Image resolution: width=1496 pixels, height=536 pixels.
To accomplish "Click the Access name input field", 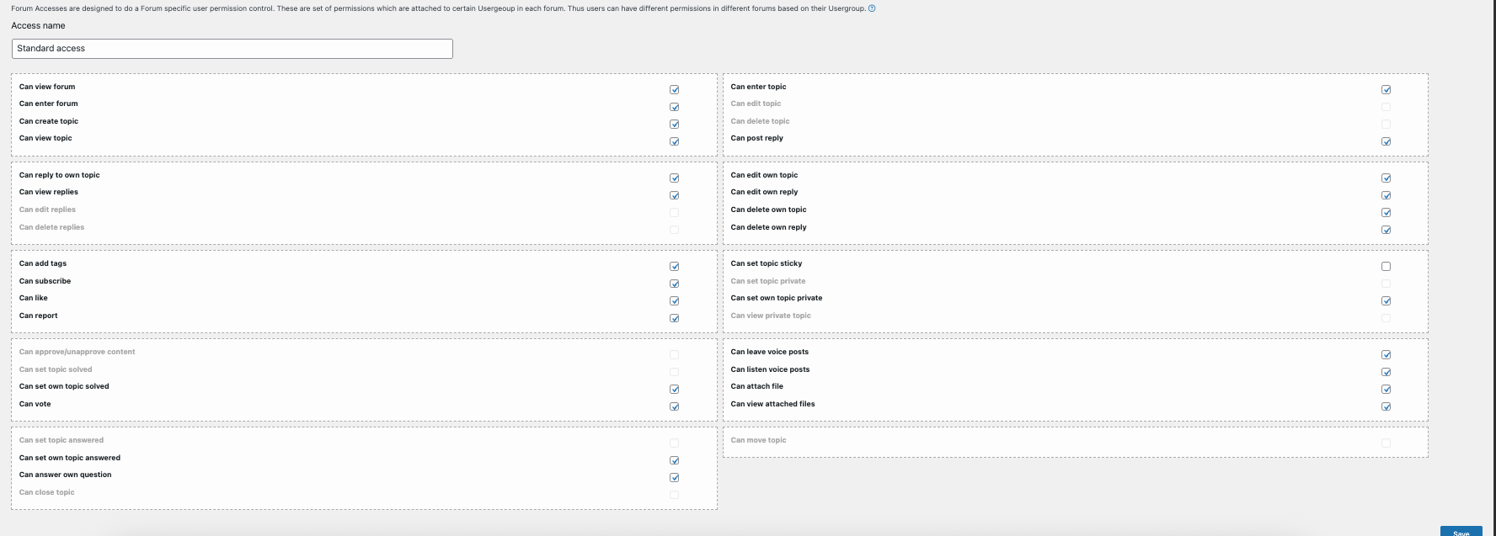I will point(232,49).
